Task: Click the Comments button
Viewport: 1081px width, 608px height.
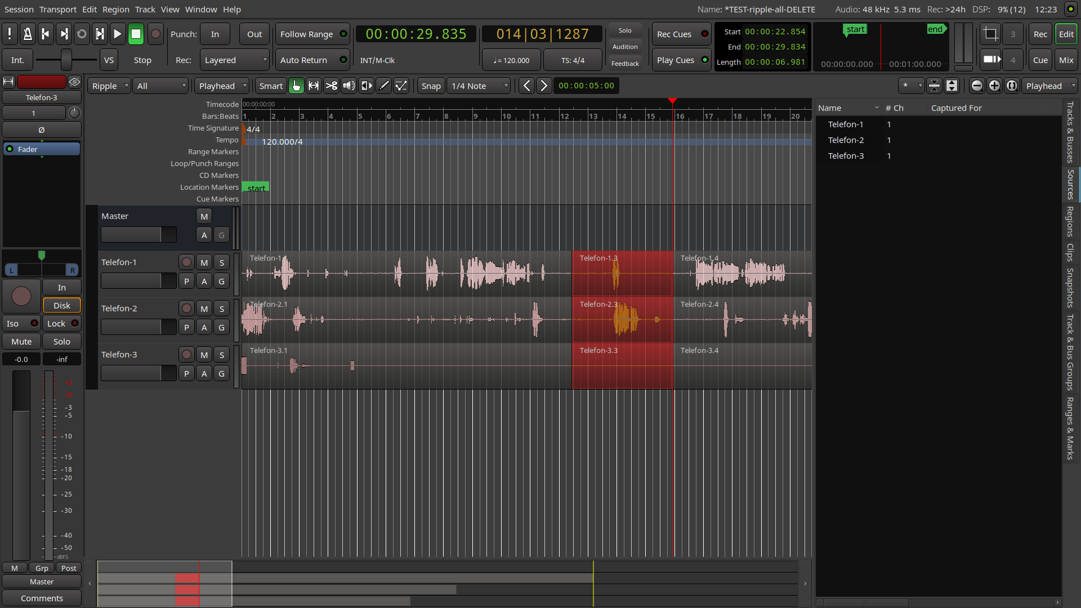Action: (x=42, y=598)
